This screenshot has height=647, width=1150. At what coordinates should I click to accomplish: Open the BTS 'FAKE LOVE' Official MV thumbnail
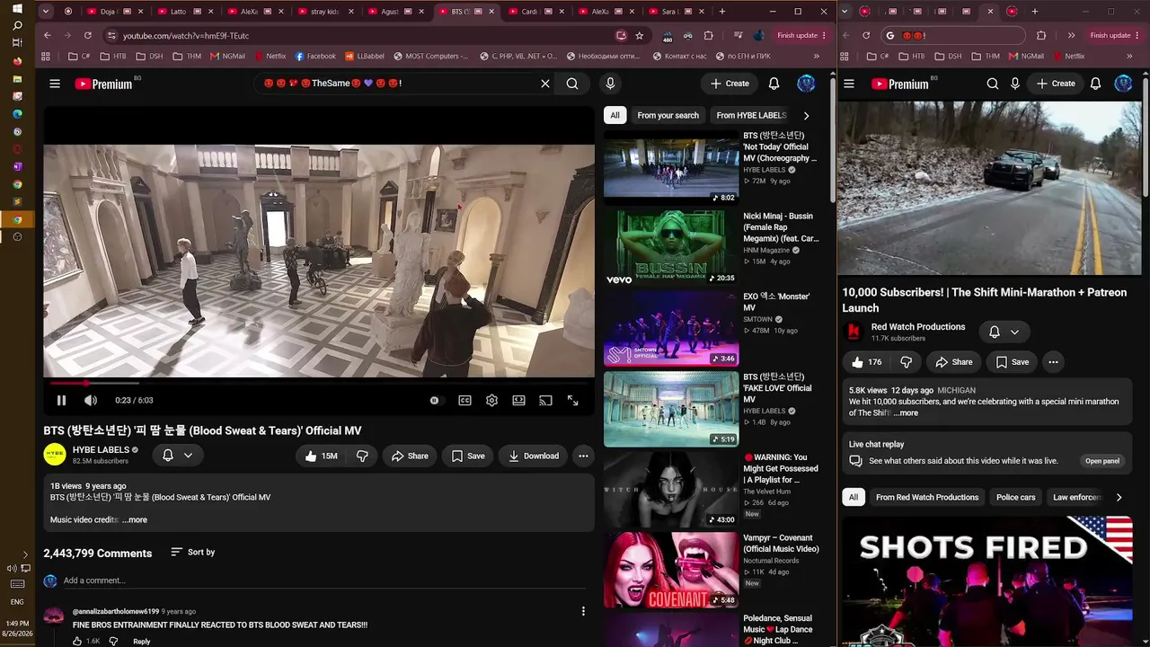671,409
